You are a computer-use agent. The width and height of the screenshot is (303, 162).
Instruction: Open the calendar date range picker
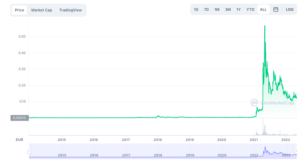point(276,10)
